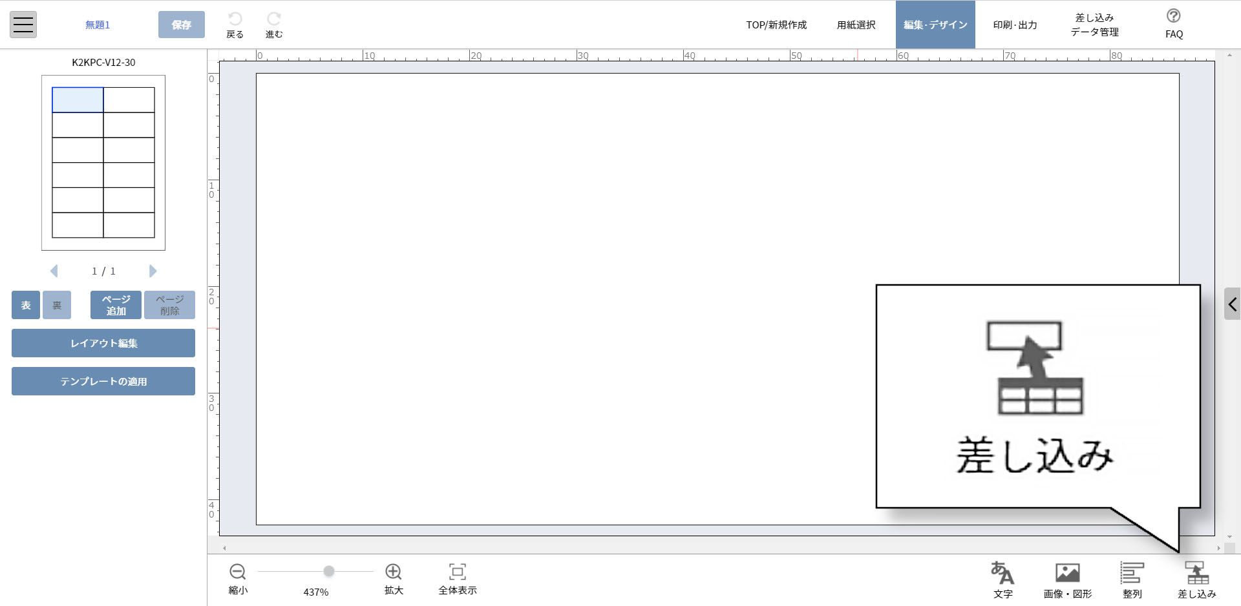The height and width of the screenshot is (606, 1241).
Task: Open the FAQ help icon
Action: 1174,17
